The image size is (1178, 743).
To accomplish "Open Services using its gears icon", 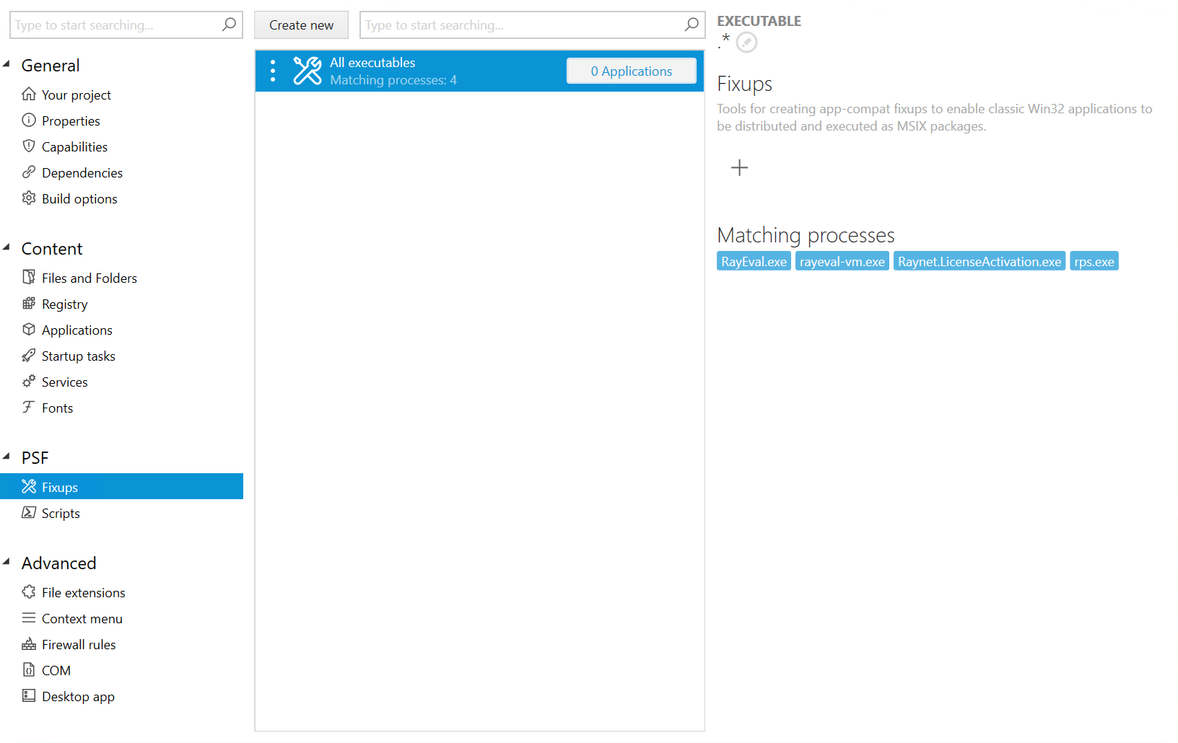I will (x=29, y=382).
